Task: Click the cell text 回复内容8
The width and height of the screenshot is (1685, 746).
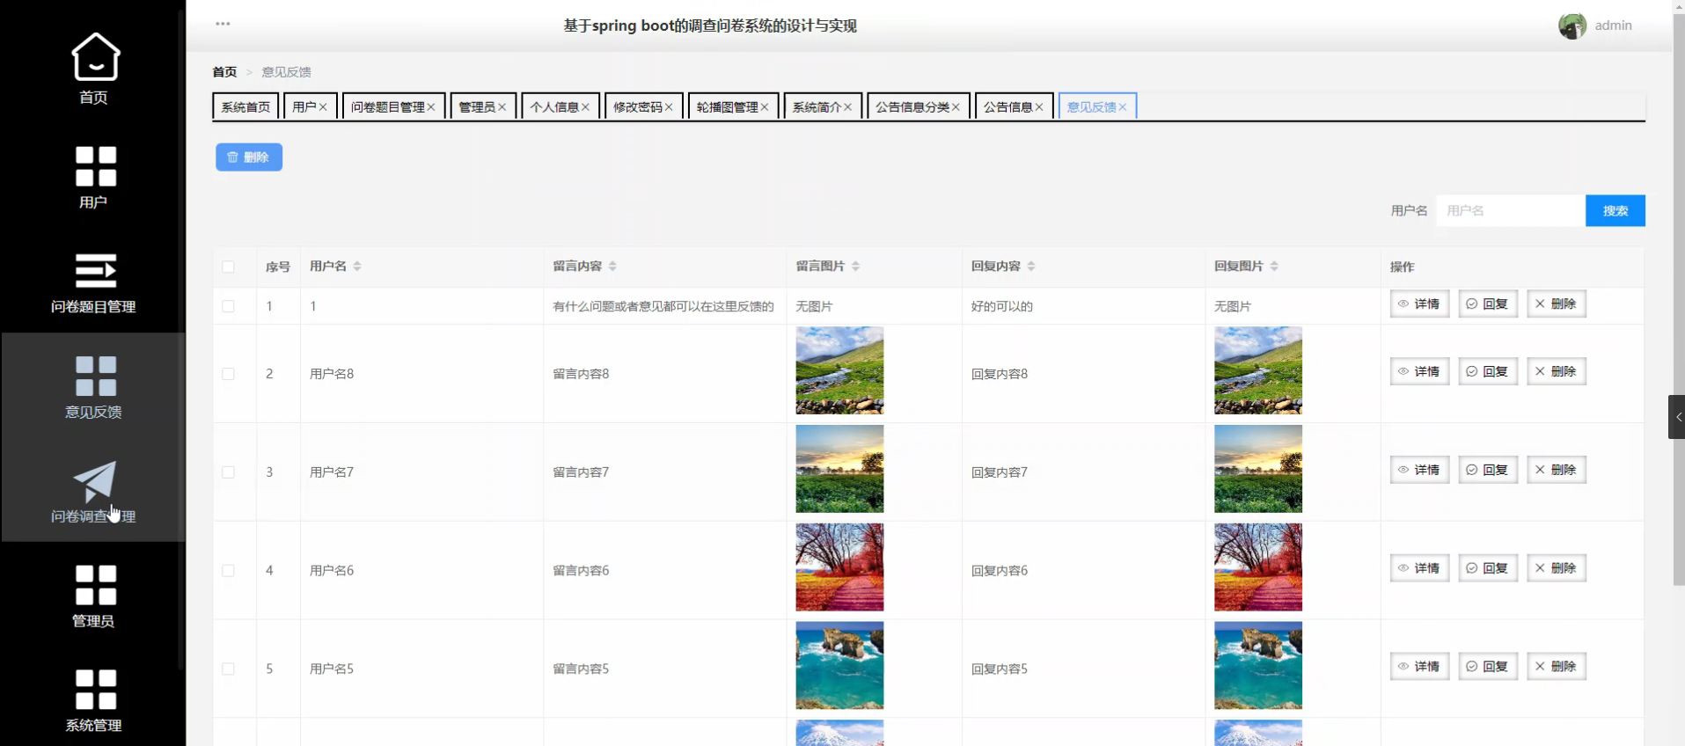Action: pyautogui.click(x=1000, y=374)
